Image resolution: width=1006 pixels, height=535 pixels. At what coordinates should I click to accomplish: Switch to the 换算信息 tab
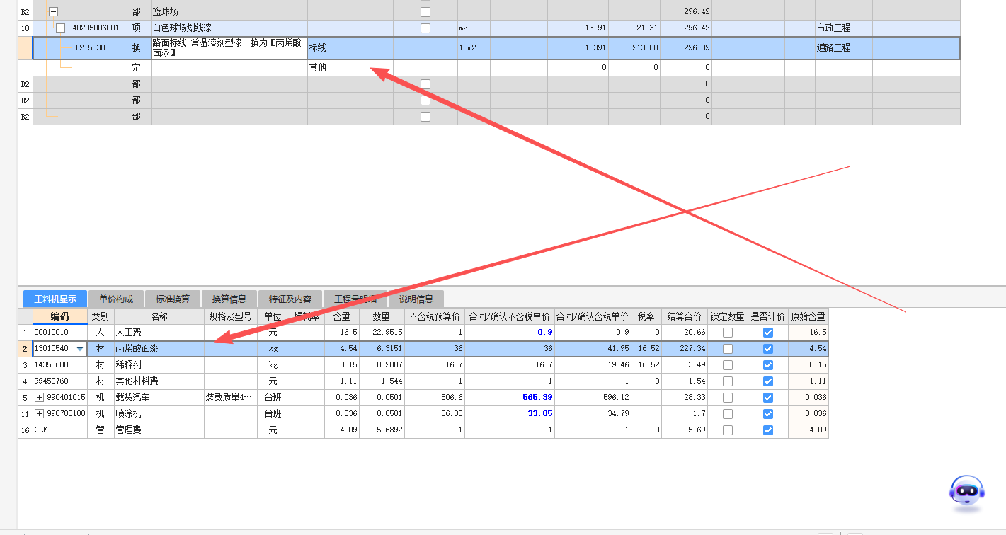tap(229, 299)
